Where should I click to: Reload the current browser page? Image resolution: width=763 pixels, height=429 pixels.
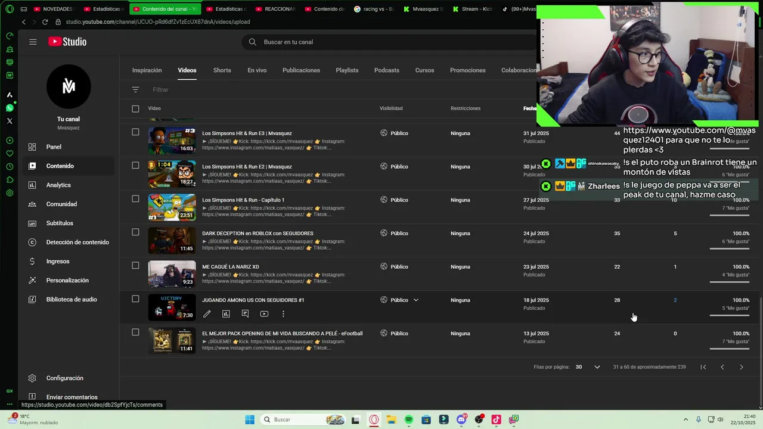point(45,22)
